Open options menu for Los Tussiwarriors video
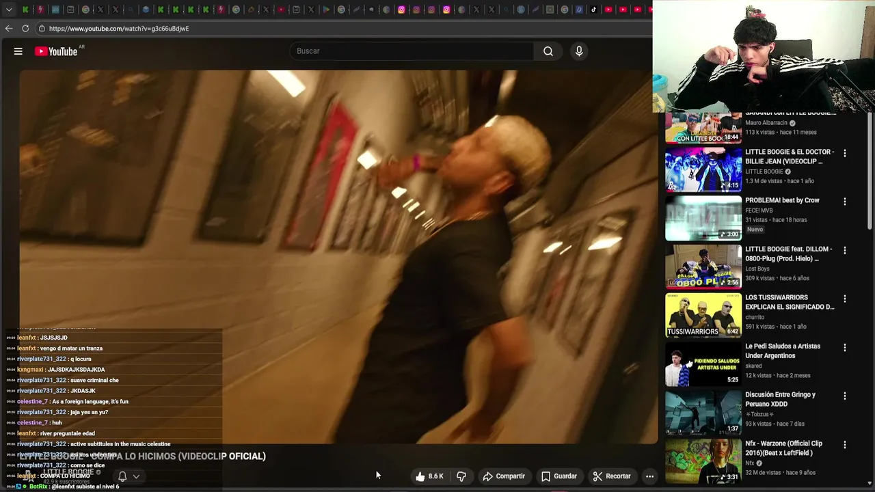This screenshot has height=492, width=875. click(x=845, y=299)
